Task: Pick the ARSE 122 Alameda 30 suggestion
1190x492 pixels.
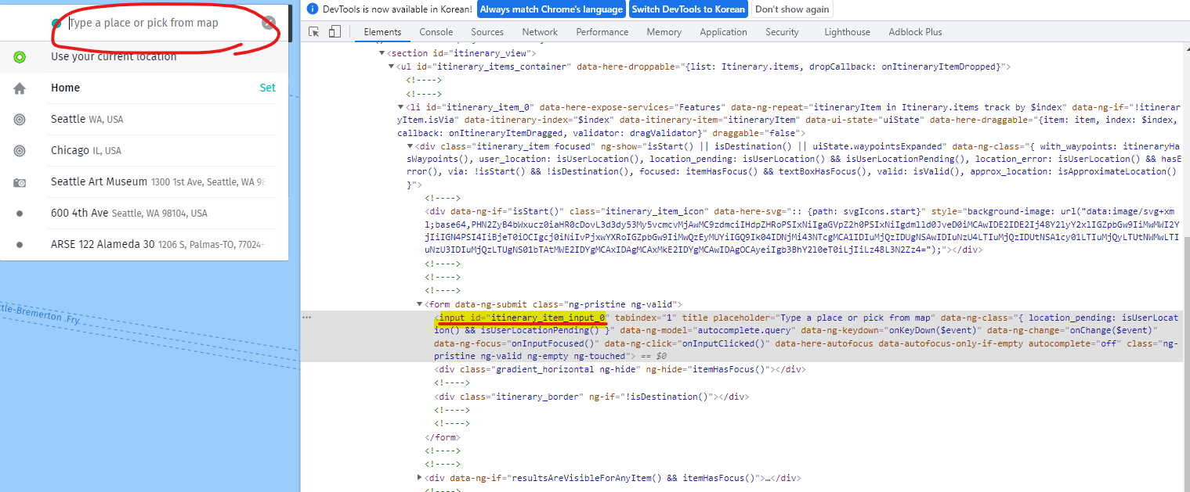Action: coord(159,244)
